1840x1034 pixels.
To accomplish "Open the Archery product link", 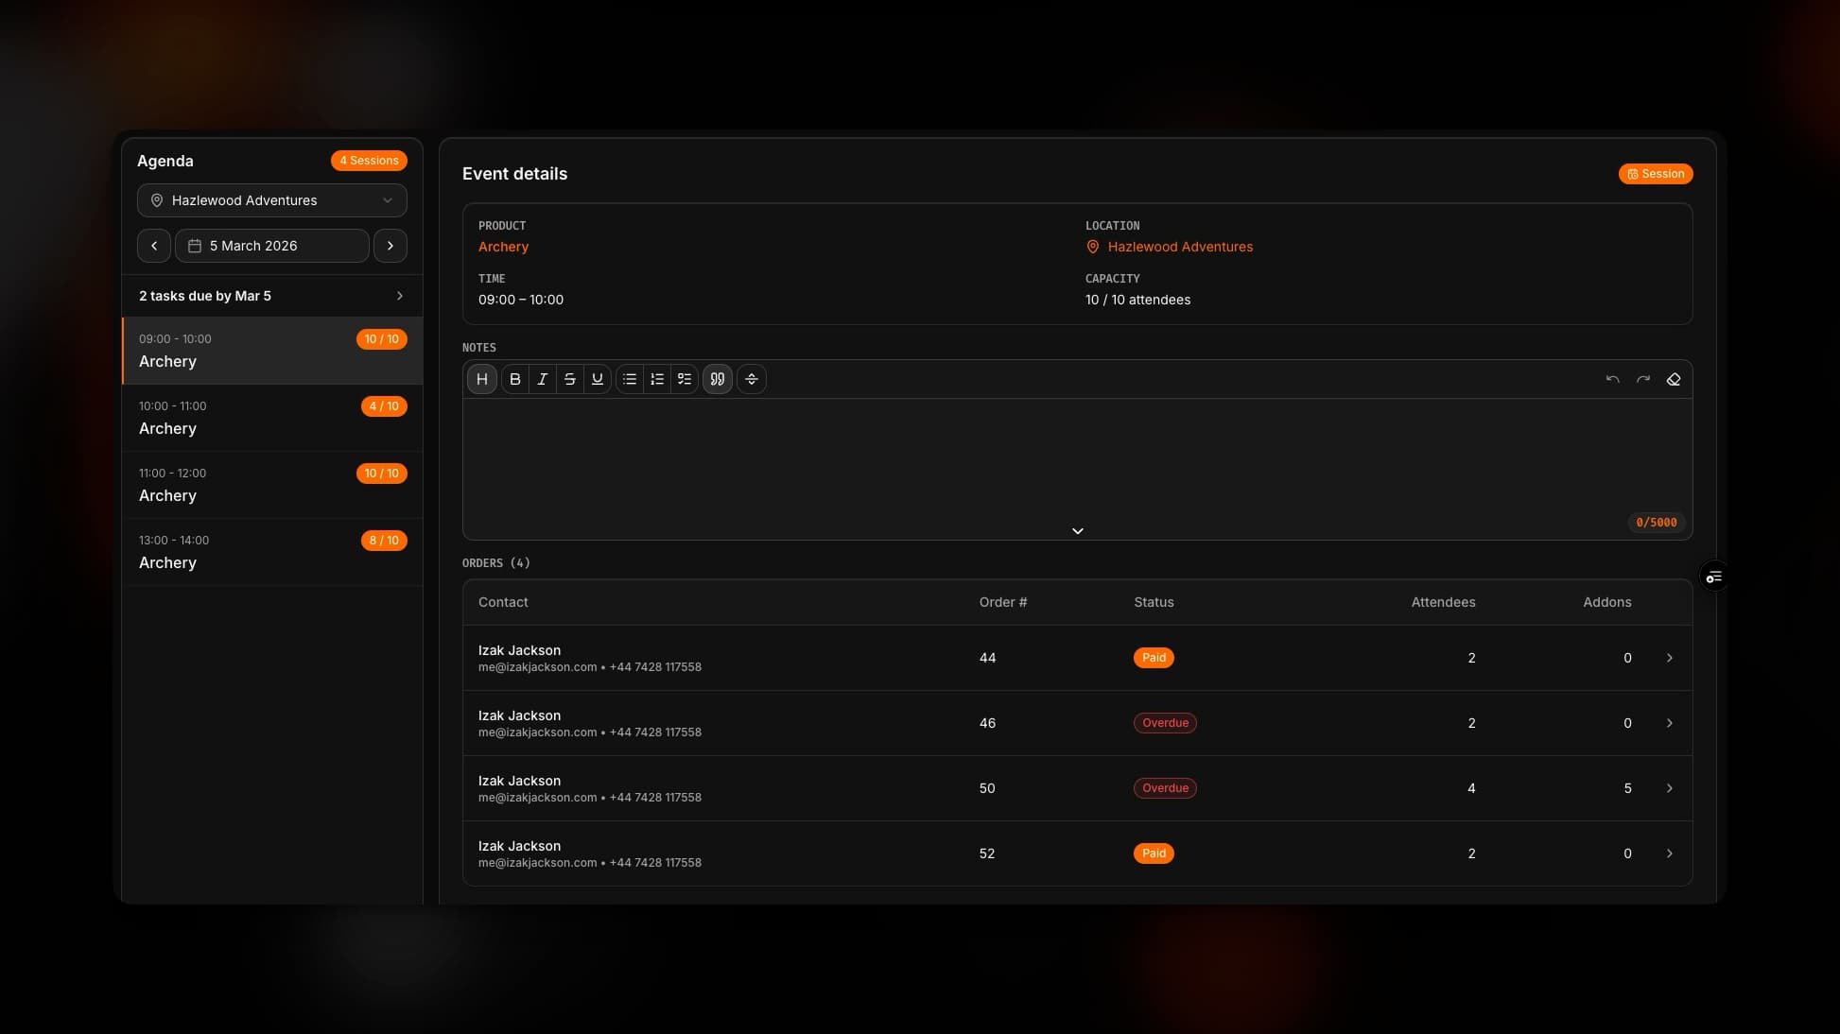I will 503,247.
